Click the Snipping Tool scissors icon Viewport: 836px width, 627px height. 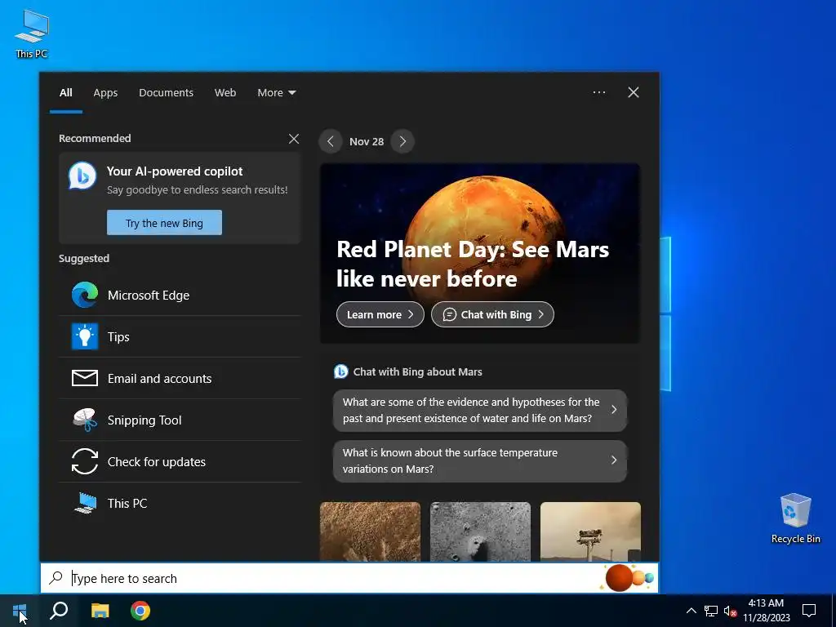(85, 420)
